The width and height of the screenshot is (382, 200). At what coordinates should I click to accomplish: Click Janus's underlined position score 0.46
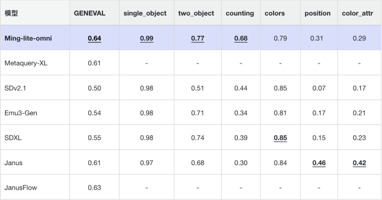pyautogui.click(x=319, y=163)
